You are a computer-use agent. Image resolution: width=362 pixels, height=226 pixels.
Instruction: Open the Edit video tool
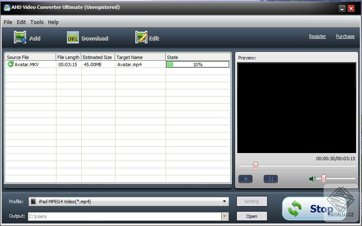147,38
